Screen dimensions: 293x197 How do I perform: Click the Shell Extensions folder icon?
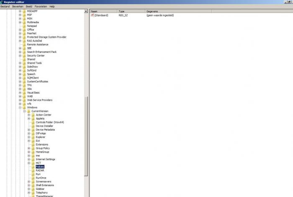[x=33, y=185]
